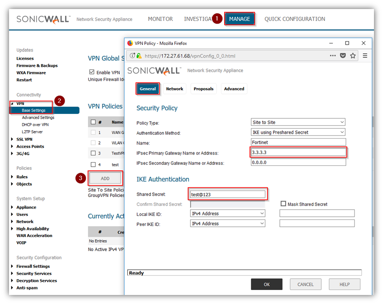This screenshot has height=304, width=383.
Task: Open the MONITOR top menu
Action: point(160,19)
